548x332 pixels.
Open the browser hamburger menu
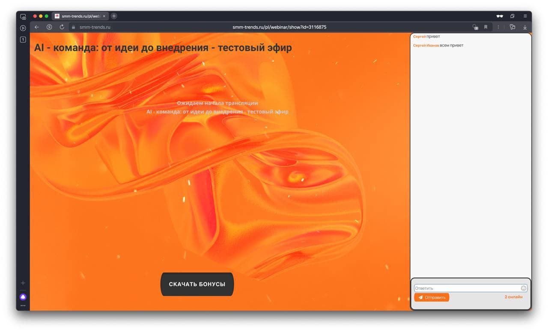pyautogui.click(x=525, y=16)
